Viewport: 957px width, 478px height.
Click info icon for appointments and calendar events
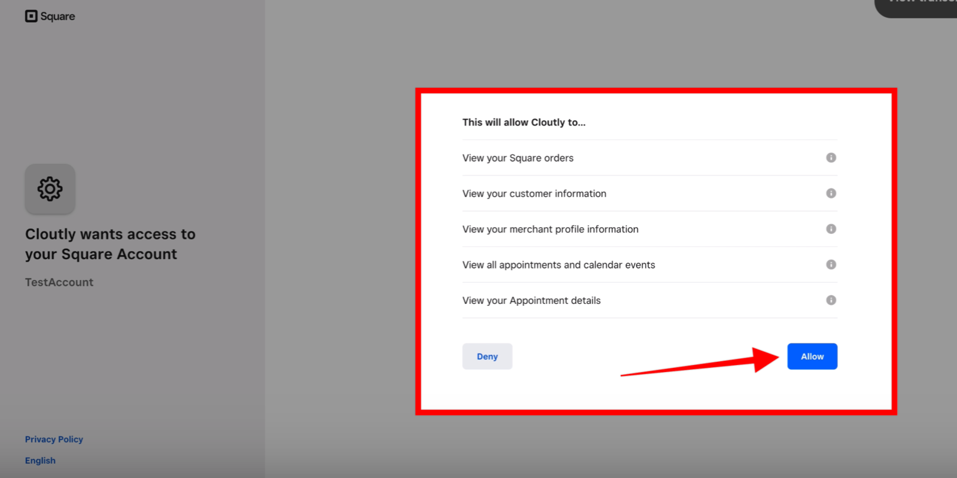click(x=831, y=264)
